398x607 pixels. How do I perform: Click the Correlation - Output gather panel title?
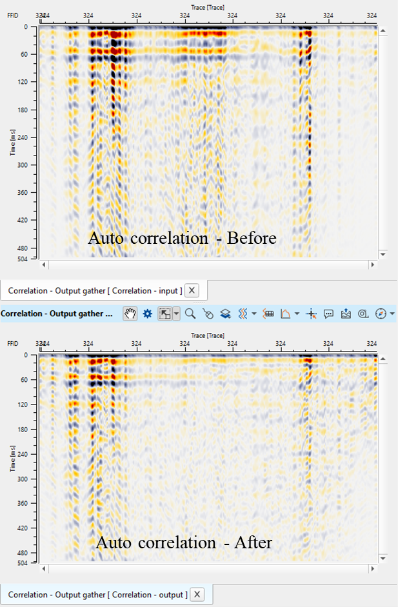[57, 313]
